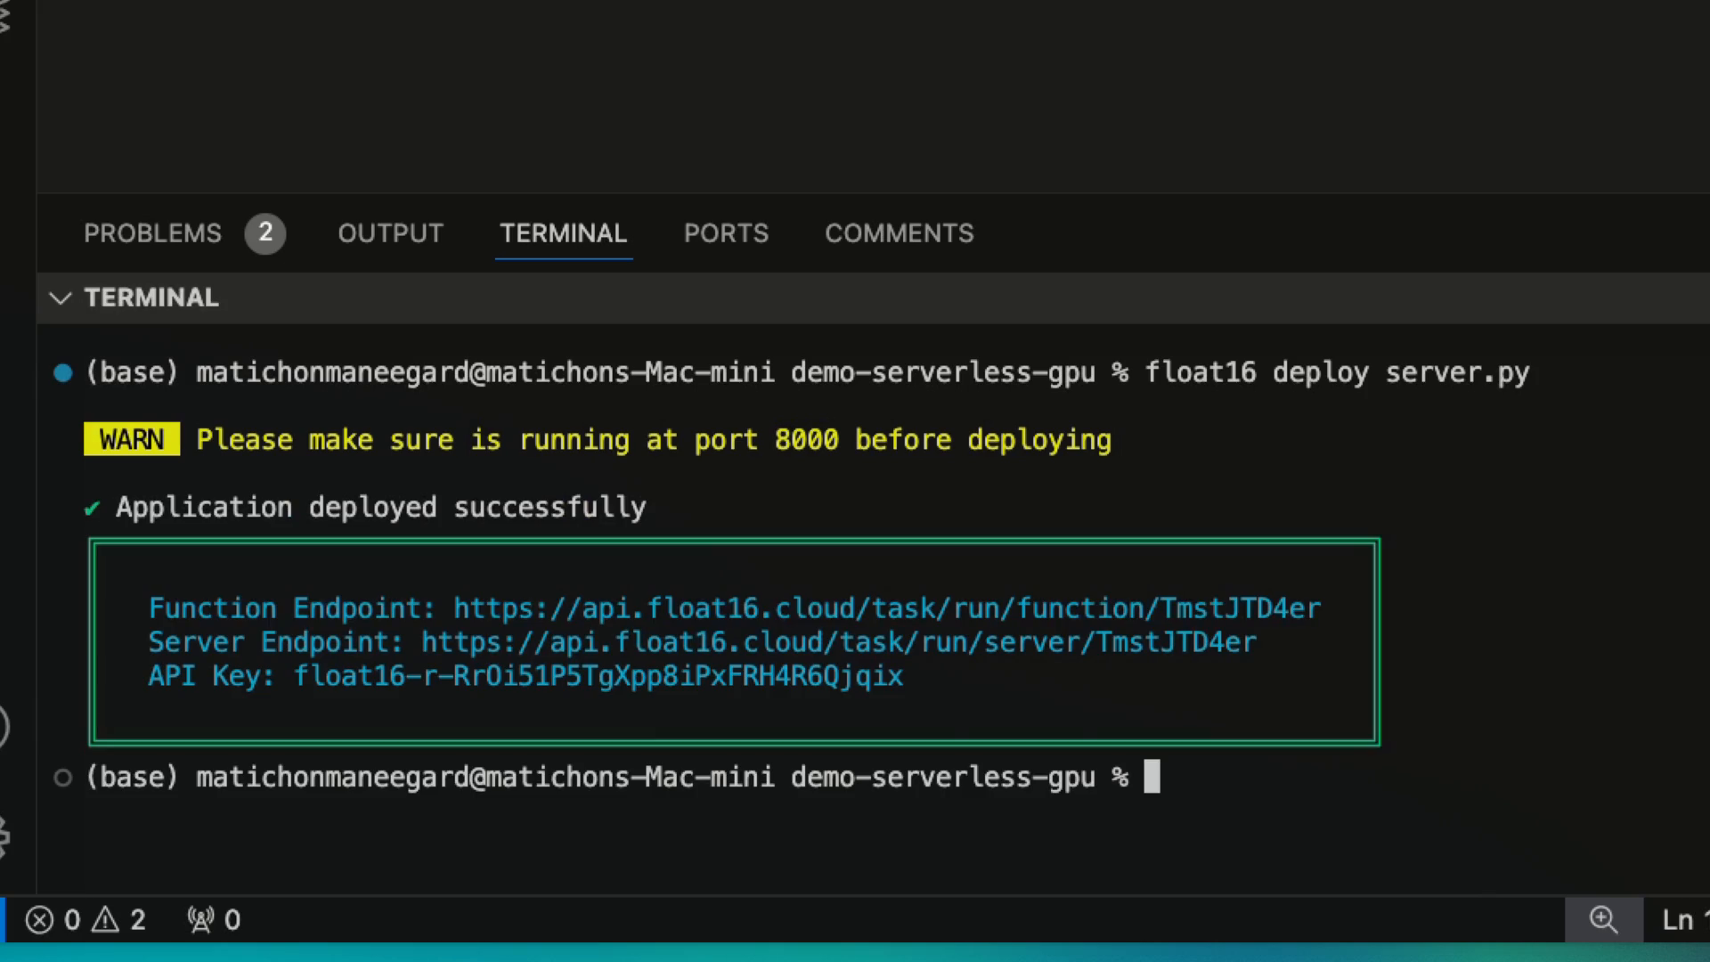Click the 'float16 deploy server.py' command text

(x=1337, y=372)
